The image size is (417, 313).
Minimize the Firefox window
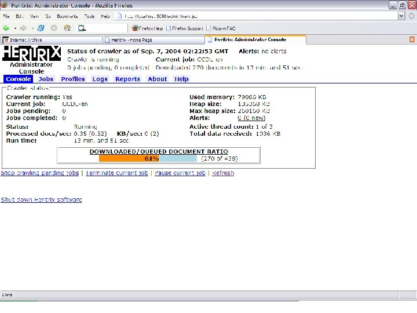tap(393, 5)
